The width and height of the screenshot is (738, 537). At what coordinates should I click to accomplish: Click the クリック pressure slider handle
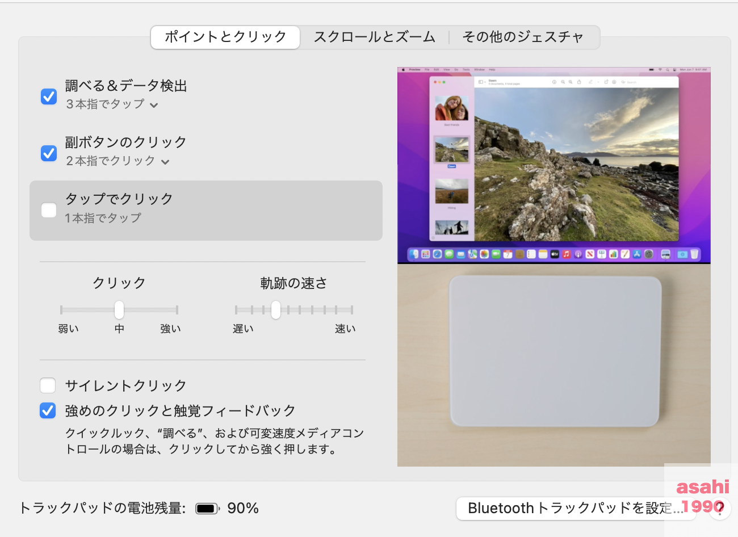pyautogui.click(x=119, y=310)
